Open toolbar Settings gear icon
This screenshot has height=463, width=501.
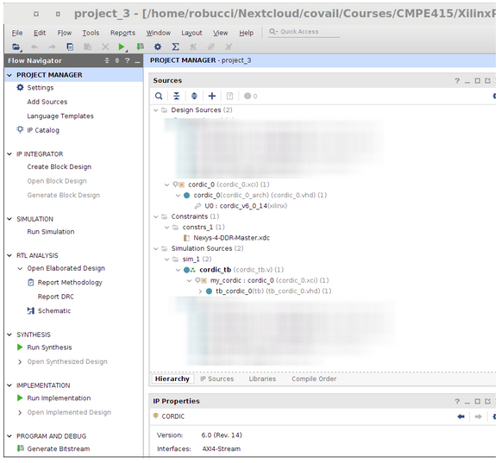(x=158, y=47)
